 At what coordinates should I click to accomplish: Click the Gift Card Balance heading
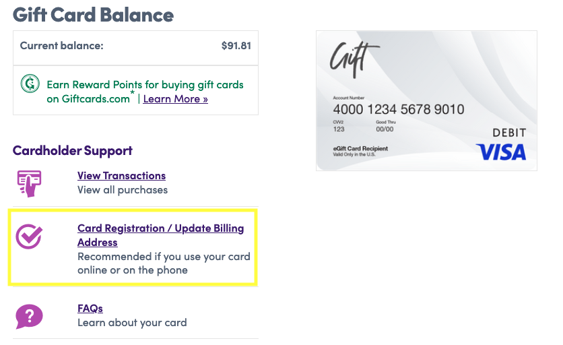click(x=94, y=15)
